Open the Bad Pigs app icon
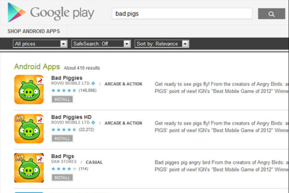The height and width of the screenshot is (193, 289). (29, 168)
